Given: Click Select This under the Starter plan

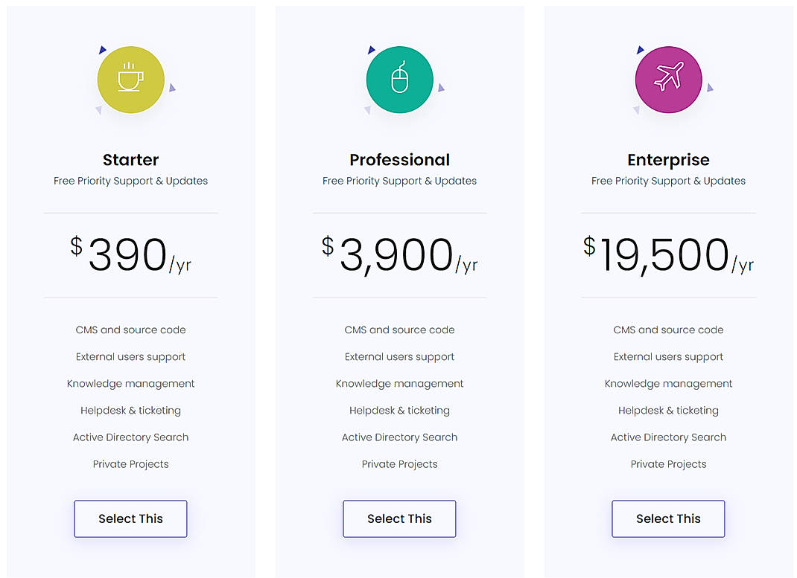Looking at the screenshot, I should (130, 518).
